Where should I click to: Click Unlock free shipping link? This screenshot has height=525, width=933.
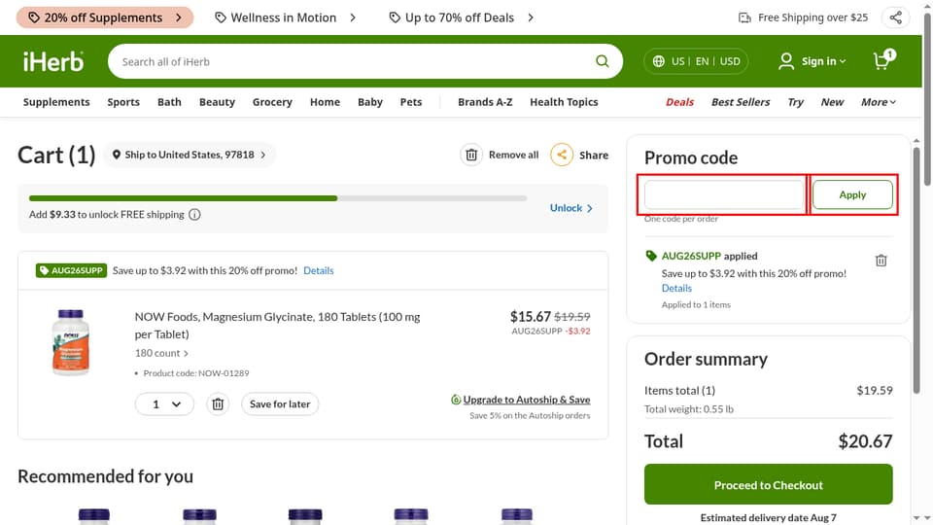[x=571, y=208]
